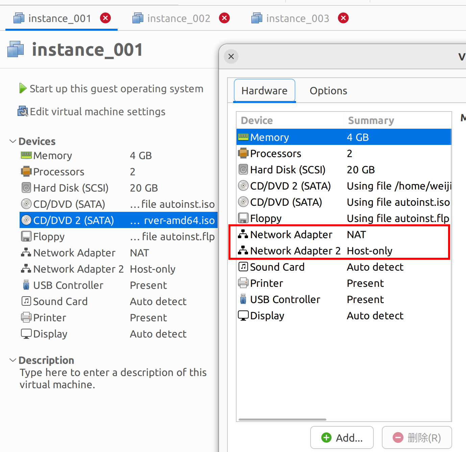Screen dimensions: 466x452
Task: Open the Hardware tab
Action: (x=264, y=91)
